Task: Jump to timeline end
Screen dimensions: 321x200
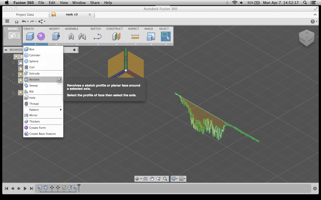Action: click(x=31, y=188)
